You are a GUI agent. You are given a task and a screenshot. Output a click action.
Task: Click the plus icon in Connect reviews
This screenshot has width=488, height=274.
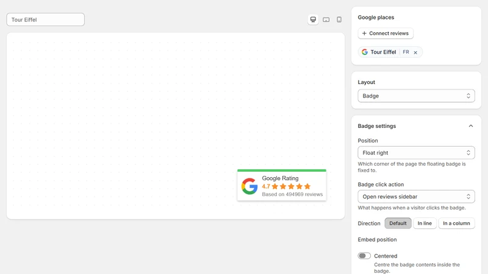pyautogui.click(x=364, y=33)
